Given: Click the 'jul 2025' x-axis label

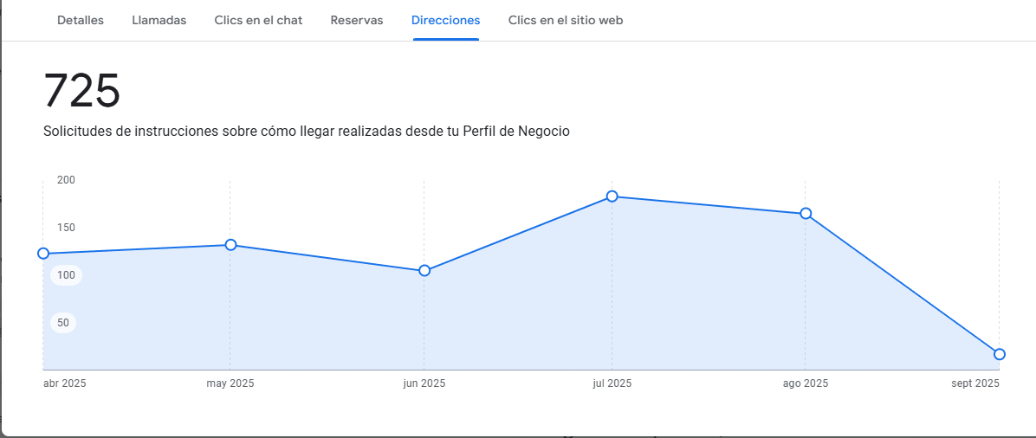Looking at the screenshot, I should click(x=612, y=383).
